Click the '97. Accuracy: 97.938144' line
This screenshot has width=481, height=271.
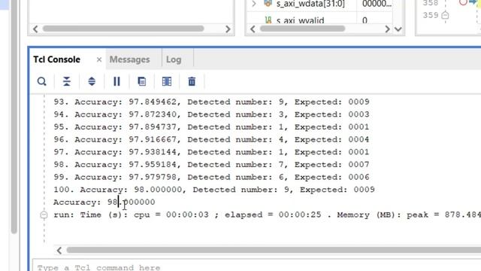(212, 152)
